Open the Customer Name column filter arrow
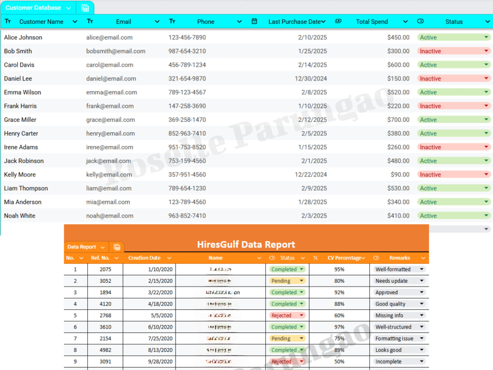Image resolution: width=493 pixels, height=370 pixels. [x=75, y=22]
